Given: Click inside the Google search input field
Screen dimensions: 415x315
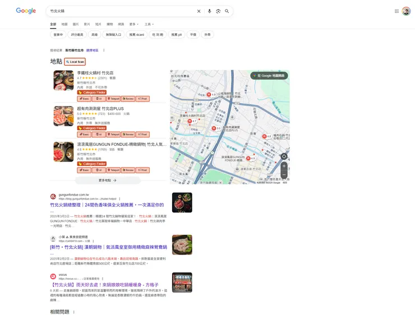Looking at the screenshot, I should (122, 11).
